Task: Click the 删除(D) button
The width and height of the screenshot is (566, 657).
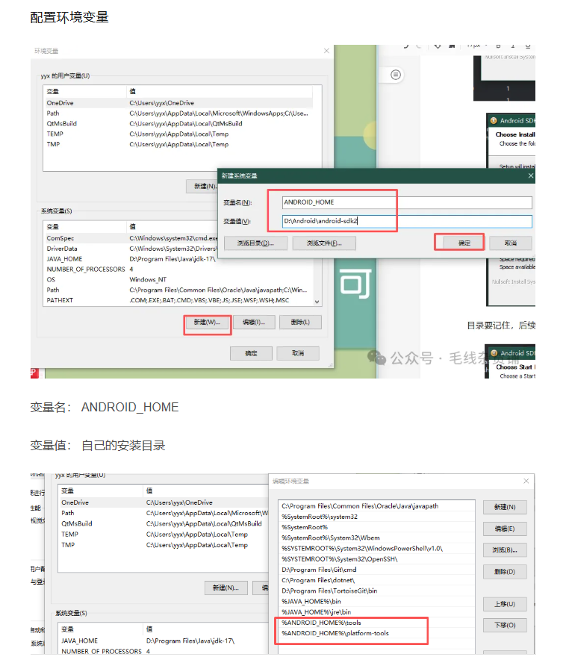Action: click(x=505, y=572)
